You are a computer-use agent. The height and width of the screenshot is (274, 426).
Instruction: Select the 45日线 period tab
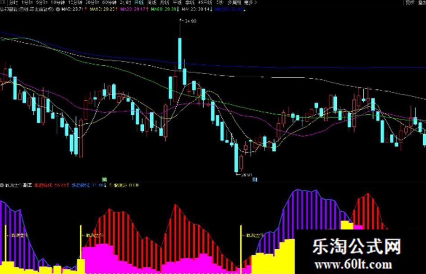[205, 2]
